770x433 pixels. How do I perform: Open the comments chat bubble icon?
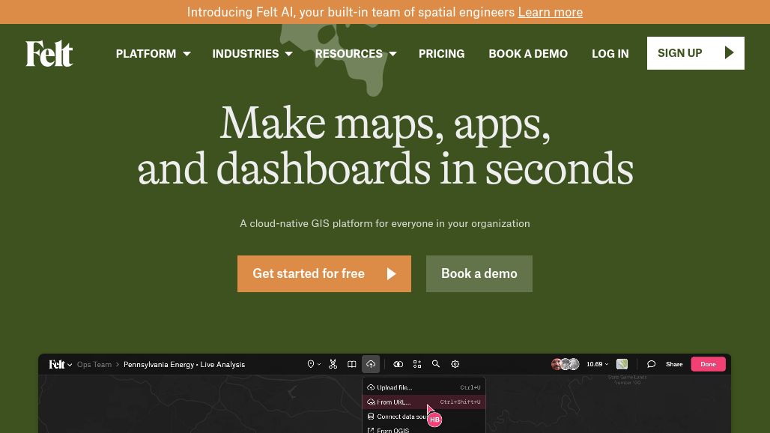[651, 364]
